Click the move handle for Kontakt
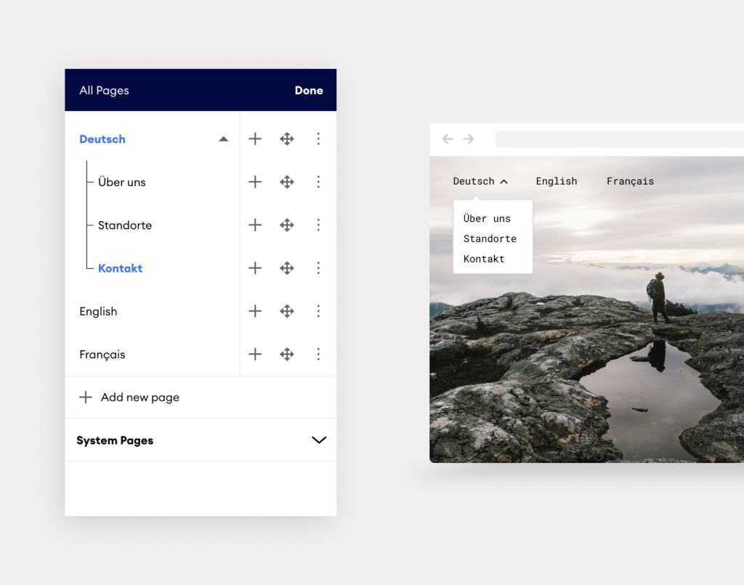 (x=287, y=268)
